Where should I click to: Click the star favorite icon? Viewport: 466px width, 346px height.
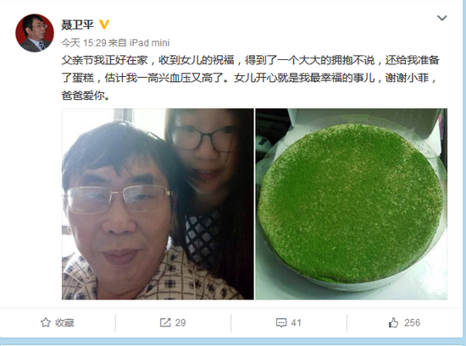46,322
